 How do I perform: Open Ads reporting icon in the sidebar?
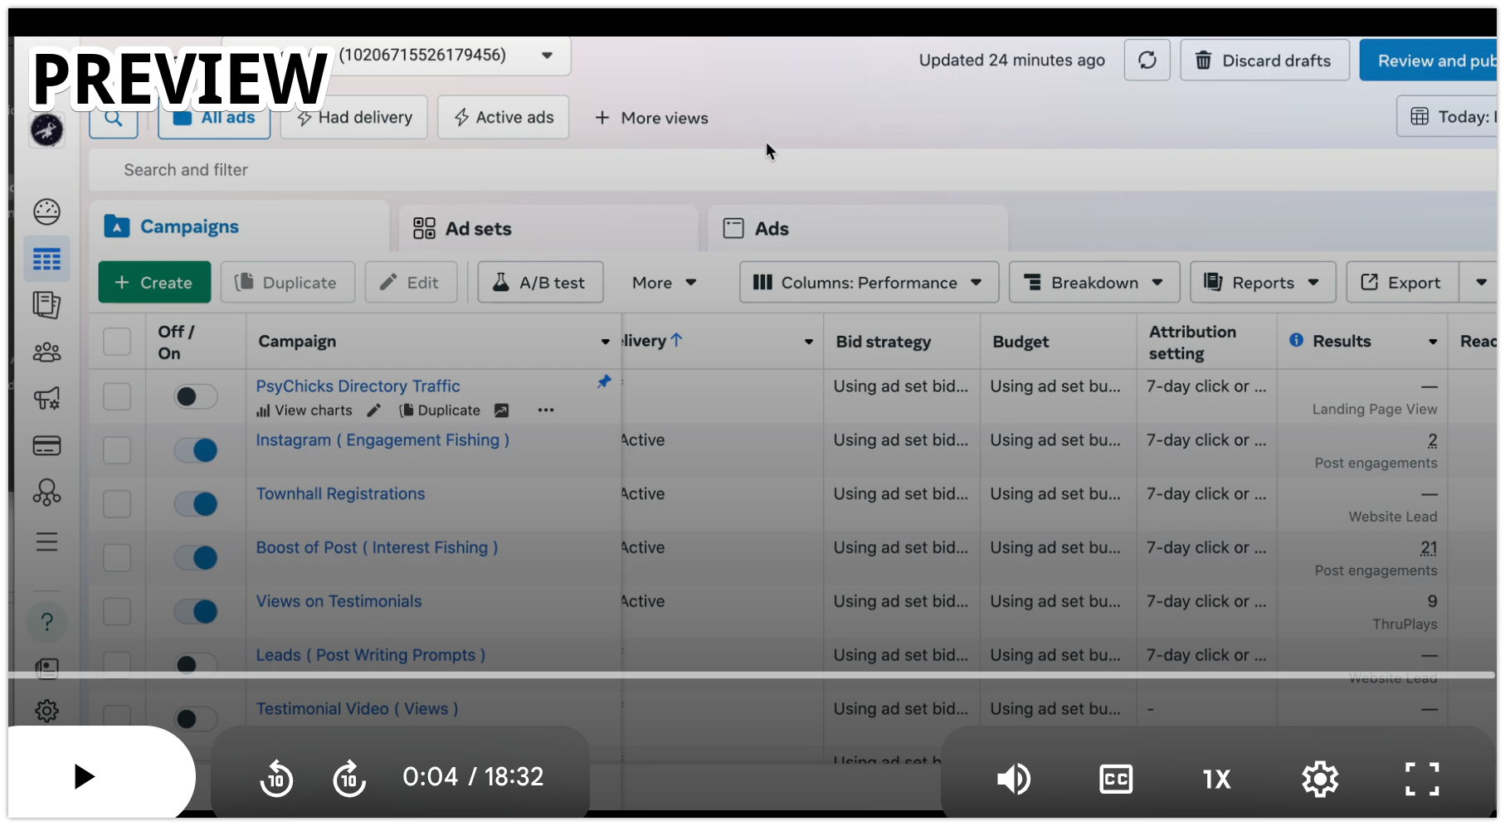[x=46, y=305]
